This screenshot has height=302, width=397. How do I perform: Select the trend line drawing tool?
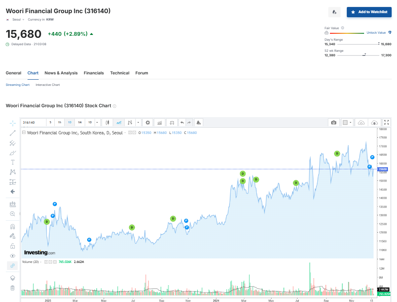click(13, 133)
